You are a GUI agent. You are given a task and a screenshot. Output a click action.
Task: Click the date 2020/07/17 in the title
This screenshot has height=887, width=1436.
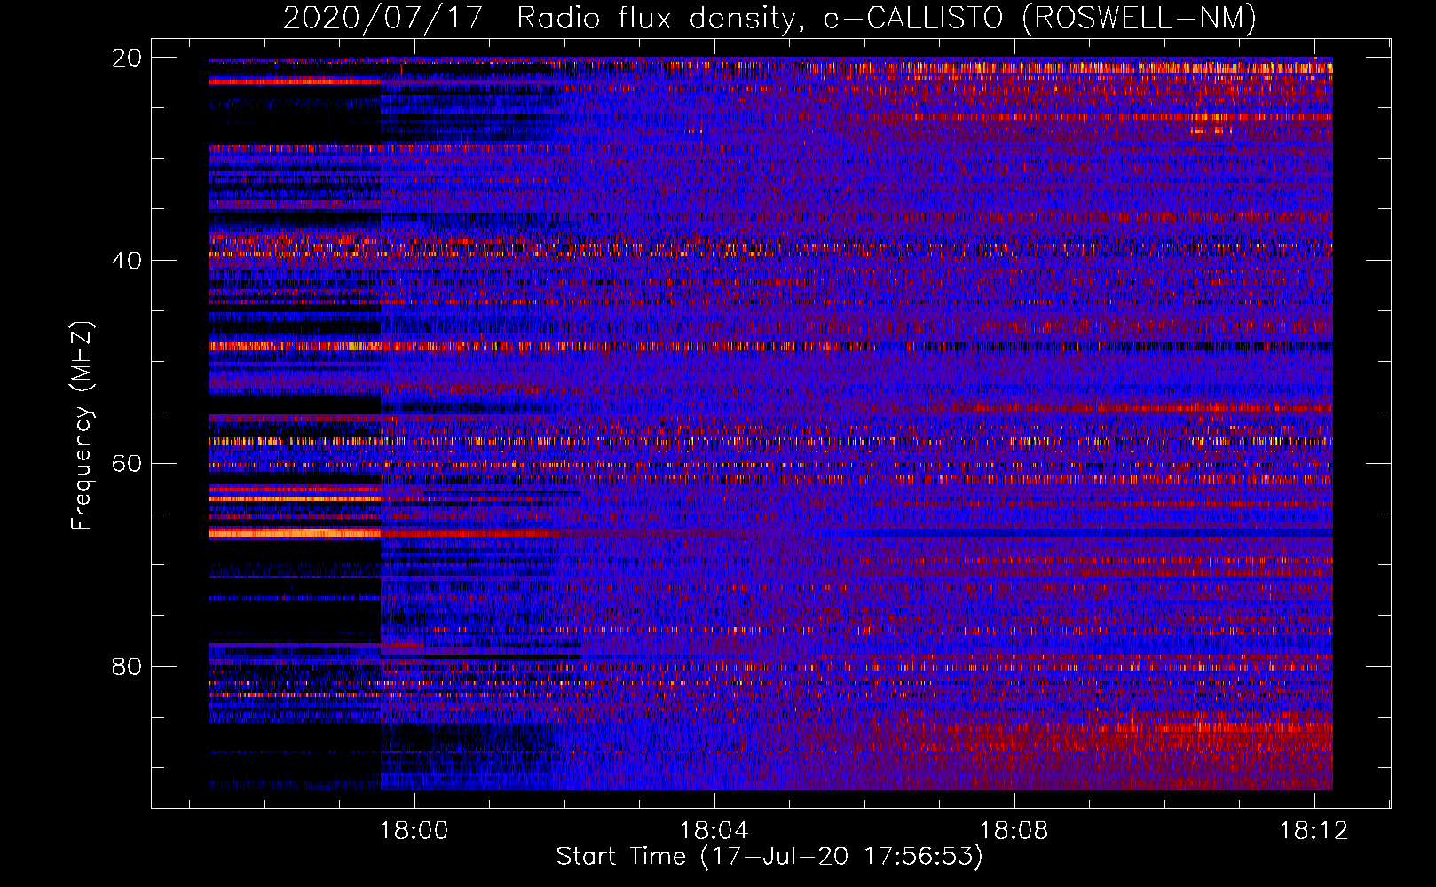[383, 19]
